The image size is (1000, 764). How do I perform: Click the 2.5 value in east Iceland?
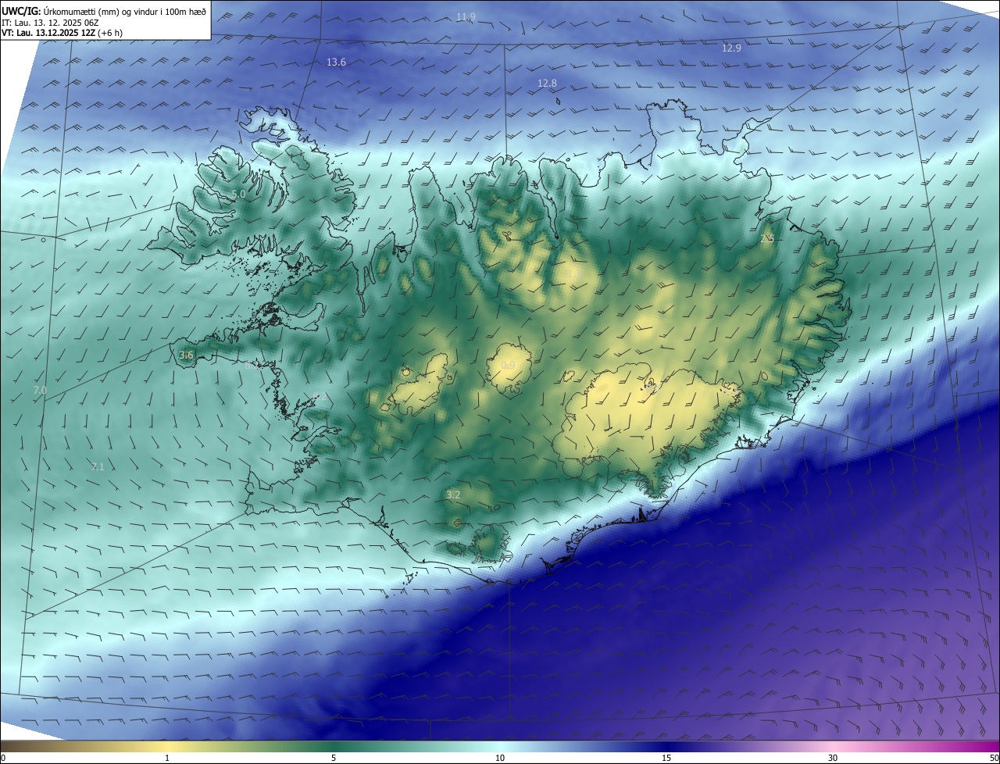[766, 238]
